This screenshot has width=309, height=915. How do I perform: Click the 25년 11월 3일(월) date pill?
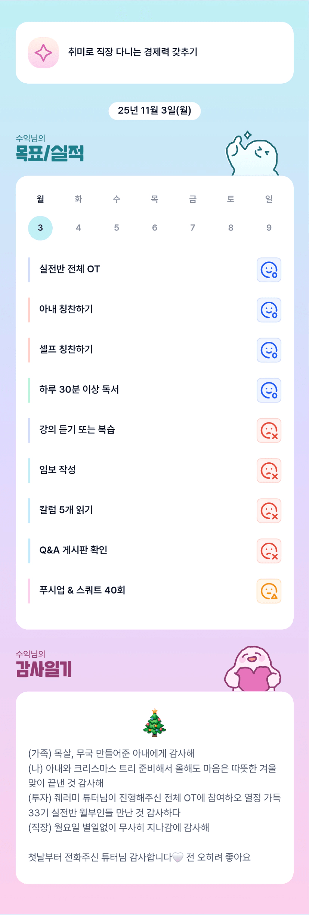pos(154,111)
